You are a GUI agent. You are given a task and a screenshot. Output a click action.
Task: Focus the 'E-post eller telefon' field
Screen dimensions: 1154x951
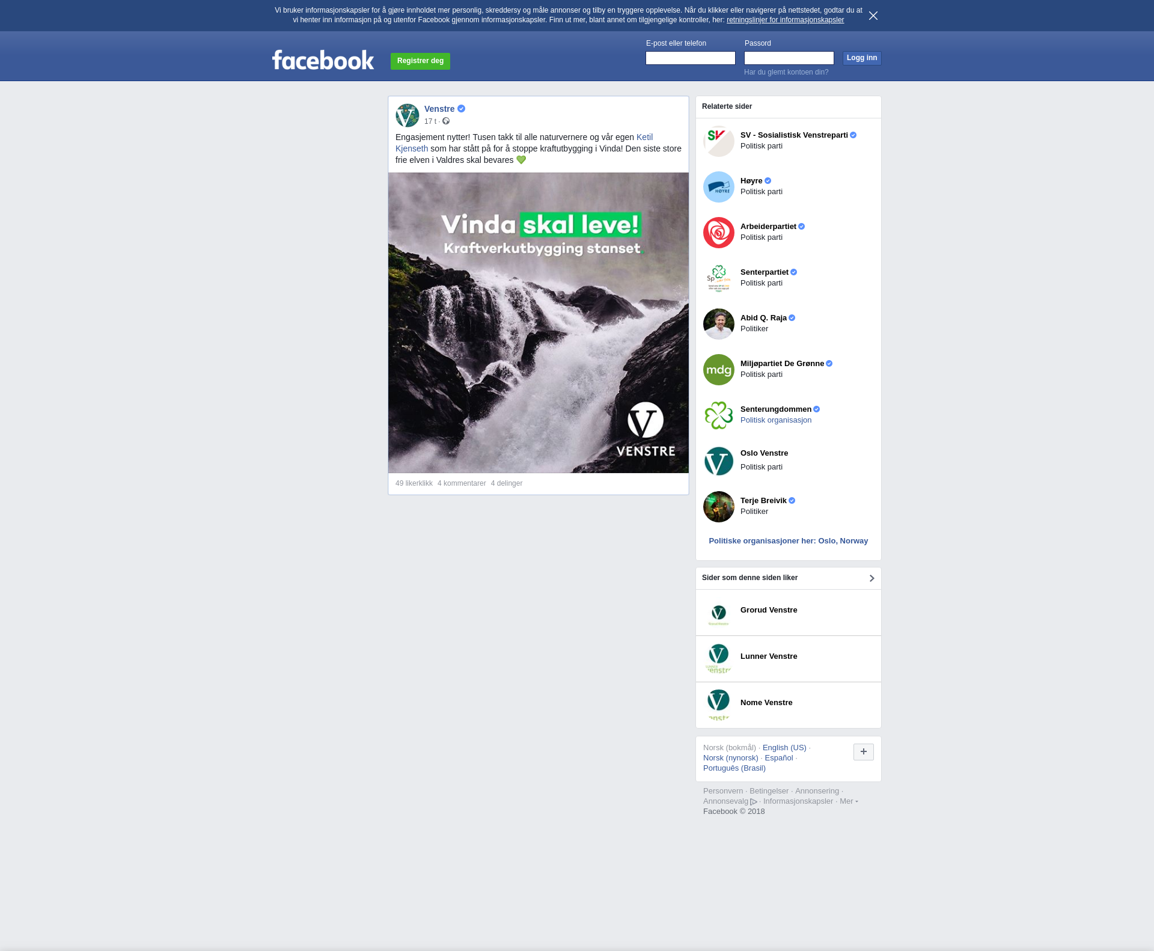(x=691, y=58)
